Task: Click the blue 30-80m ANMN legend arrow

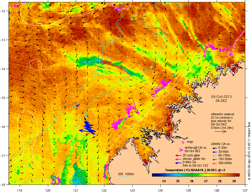Action: tap(215, 152)
